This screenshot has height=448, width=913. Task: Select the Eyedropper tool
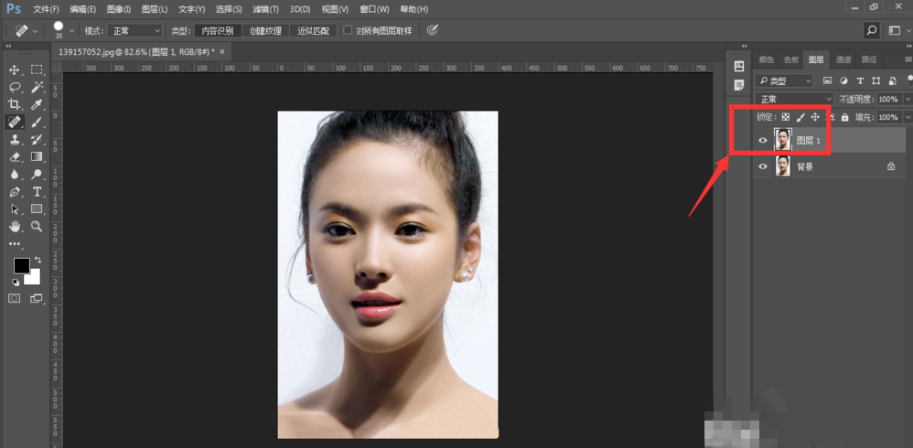point(37,104)
